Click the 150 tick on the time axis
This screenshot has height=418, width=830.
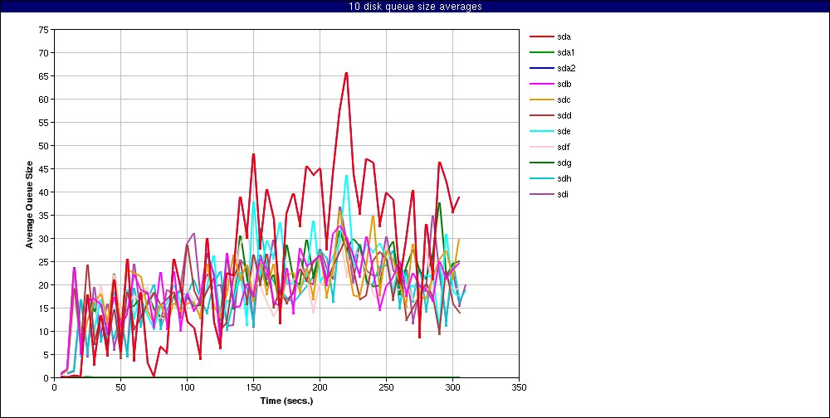pos(253,386)
